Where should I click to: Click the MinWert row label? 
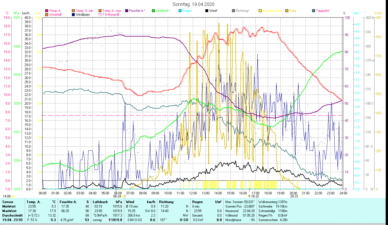[9, 206]
